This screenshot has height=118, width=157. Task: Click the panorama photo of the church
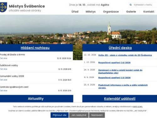[78, 29]
